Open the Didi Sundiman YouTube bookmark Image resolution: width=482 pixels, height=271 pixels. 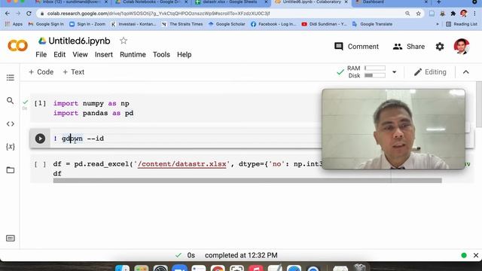[324, 24]
